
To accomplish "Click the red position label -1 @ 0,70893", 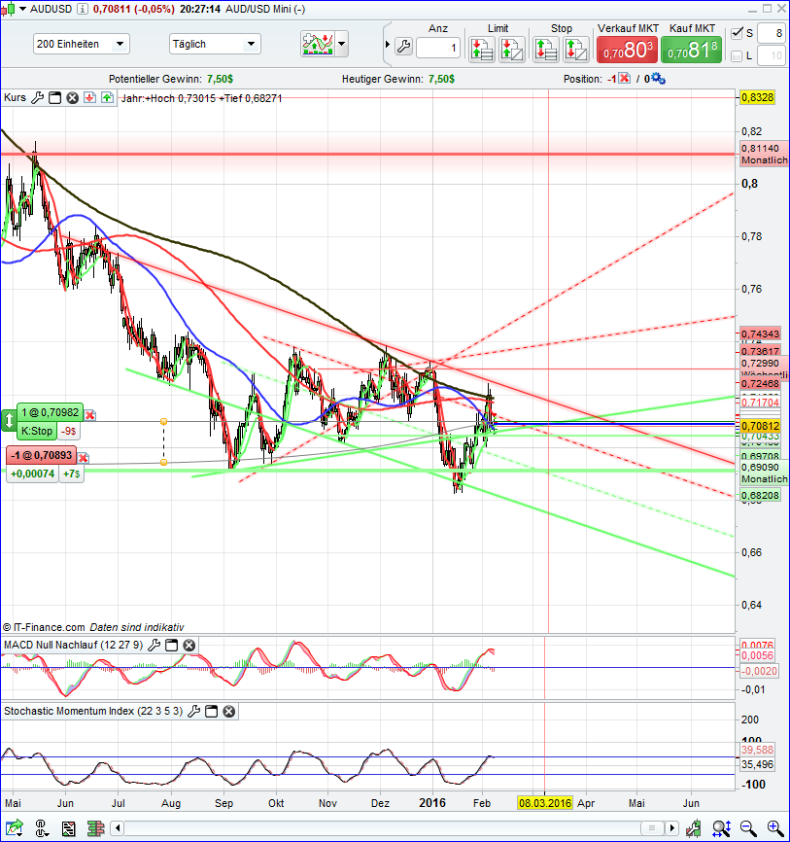I will pyautogui.click(x=42, y=455).
